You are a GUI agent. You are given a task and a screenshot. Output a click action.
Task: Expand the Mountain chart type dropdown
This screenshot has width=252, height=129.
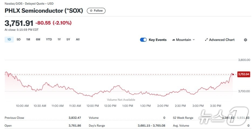point(193,40)
